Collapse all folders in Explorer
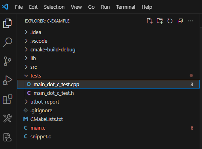The image size is (202, 149). pos(180,21)
